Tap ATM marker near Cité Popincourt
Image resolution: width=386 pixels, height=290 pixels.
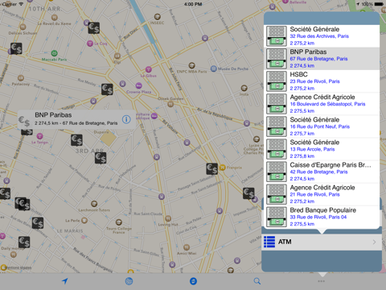pyautogui.click(x=248, y=193)
